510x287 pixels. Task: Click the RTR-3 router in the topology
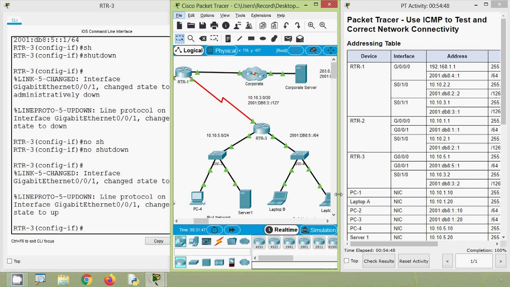coord(261,129)
